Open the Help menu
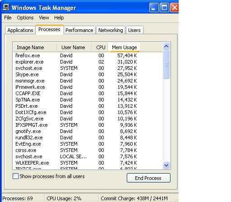Viewport: 231px width, 202px height. [59, 18]
